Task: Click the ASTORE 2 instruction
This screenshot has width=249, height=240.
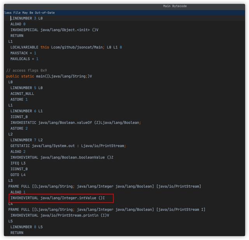Action: 19,129
